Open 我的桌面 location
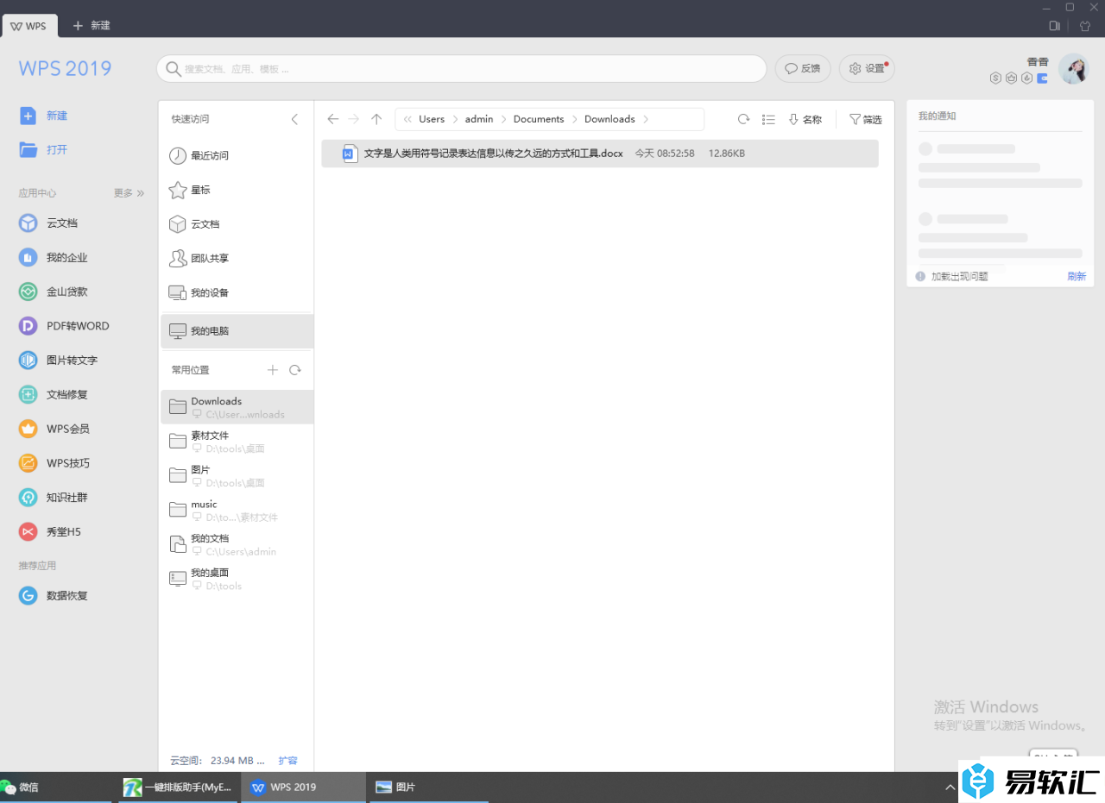1105x803 pixels. [x=237, y=579]
